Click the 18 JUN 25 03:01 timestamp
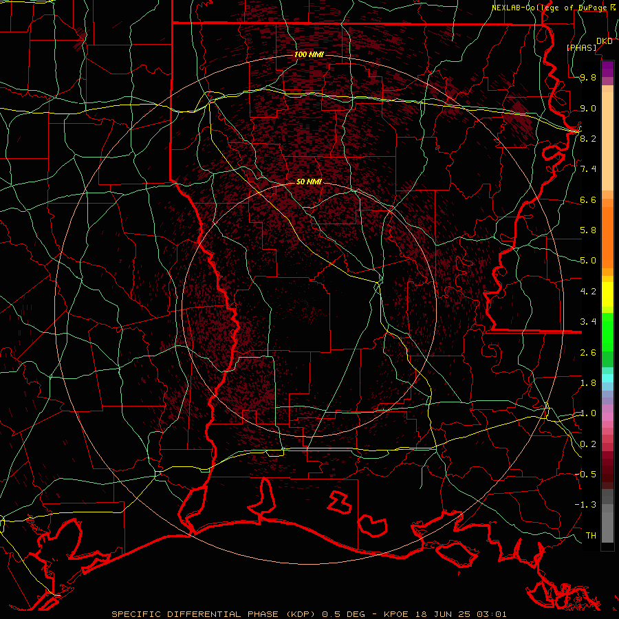Screen dimensions: 619x619 (x=461, y=614)
